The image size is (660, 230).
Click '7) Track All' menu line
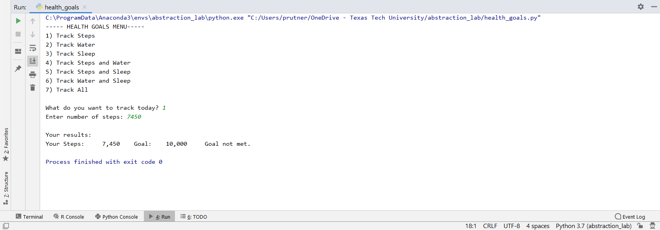pos(67,90)
